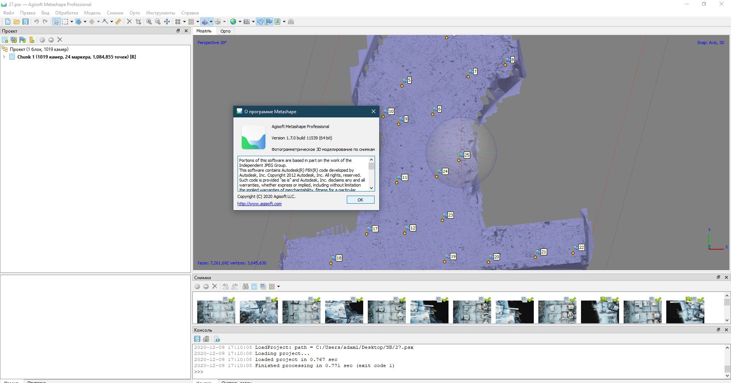
Task: Click the Add photos icon in Проект panel
Action: (14, 40)
